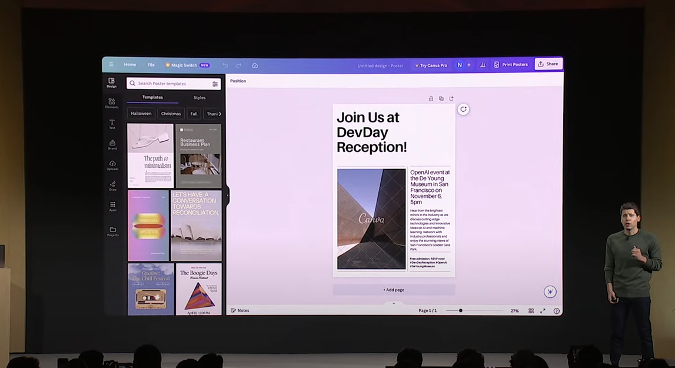Open the Apps panel
Screen dimensions: 675x368
coord(112,205)
